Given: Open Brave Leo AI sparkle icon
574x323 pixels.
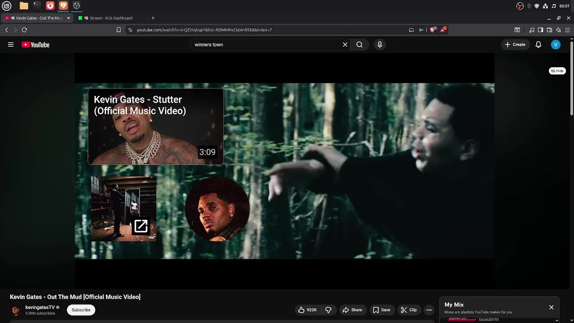Looking at the screenshot, I should point(558,30).
